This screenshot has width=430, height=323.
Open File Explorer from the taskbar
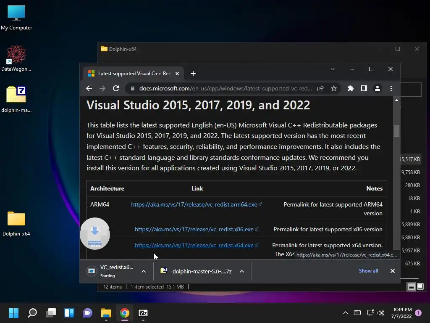click(106, 313)
